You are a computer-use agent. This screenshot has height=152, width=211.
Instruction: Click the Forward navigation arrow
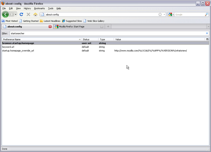(x=12, y=15)
